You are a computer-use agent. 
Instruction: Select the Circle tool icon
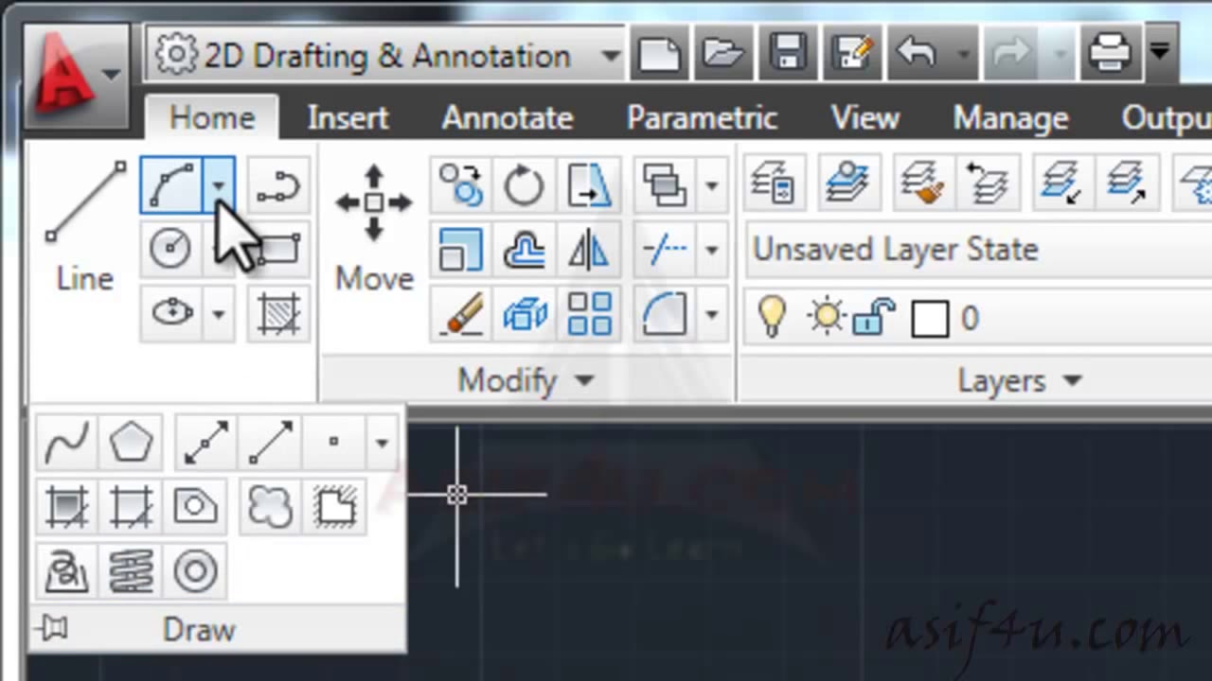tap(170, 249)
